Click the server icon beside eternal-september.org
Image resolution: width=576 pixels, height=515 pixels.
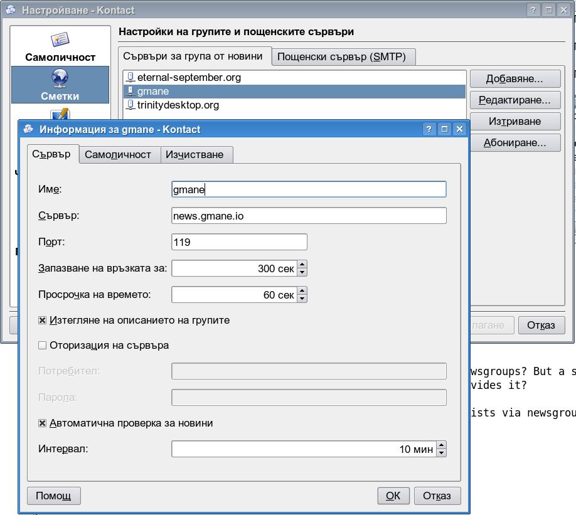click(130, 77)
